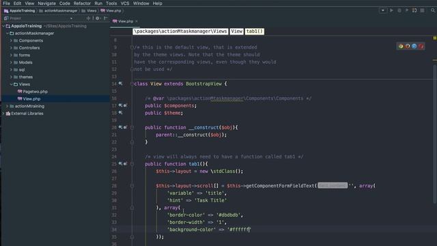Image resolution: width=437 pixels, height=246 pixels.
Task: Click scroll-from-source crosshair icon in Project panel
Action: pos(88,18)
